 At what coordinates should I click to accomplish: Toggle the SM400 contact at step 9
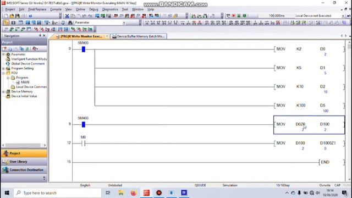pyautogui.click(x=83, y=124)
